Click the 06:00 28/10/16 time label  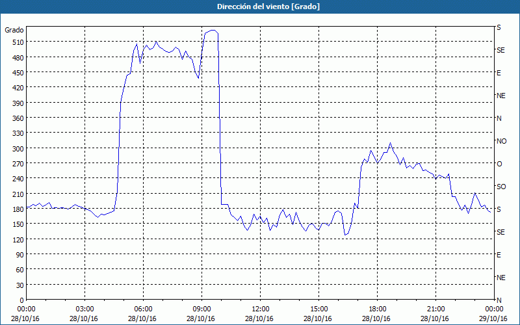coord(142,314)
